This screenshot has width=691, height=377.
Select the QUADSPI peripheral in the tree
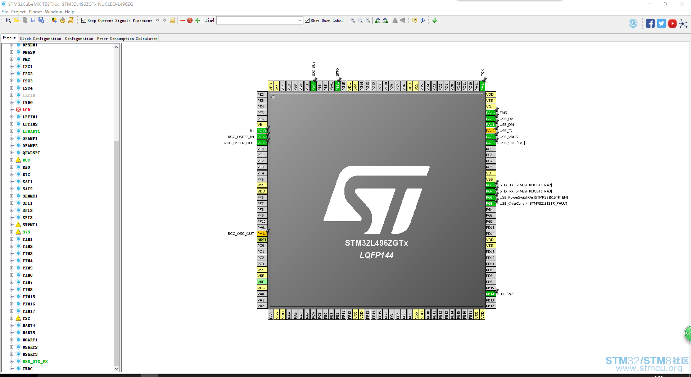[x=31, y=153]
